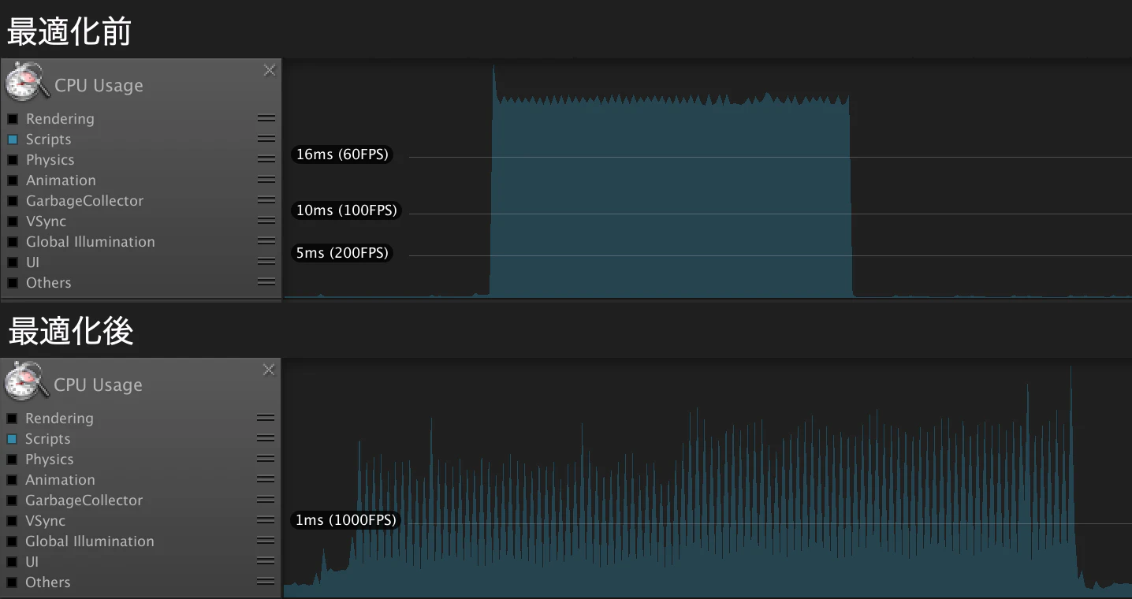Close the CPU Usage module under 最適化前
Viewport: 1132px width, 599px height.
(270, 70)
